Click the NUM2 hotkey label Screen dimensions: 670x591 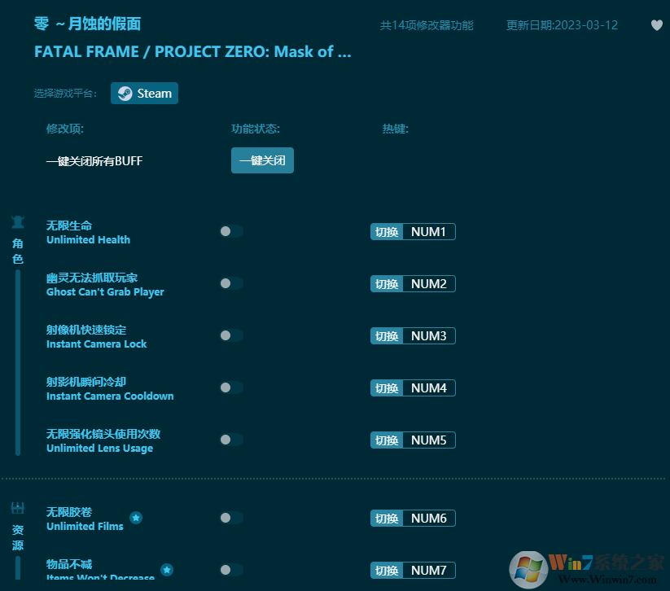click(x=429, y=283)
